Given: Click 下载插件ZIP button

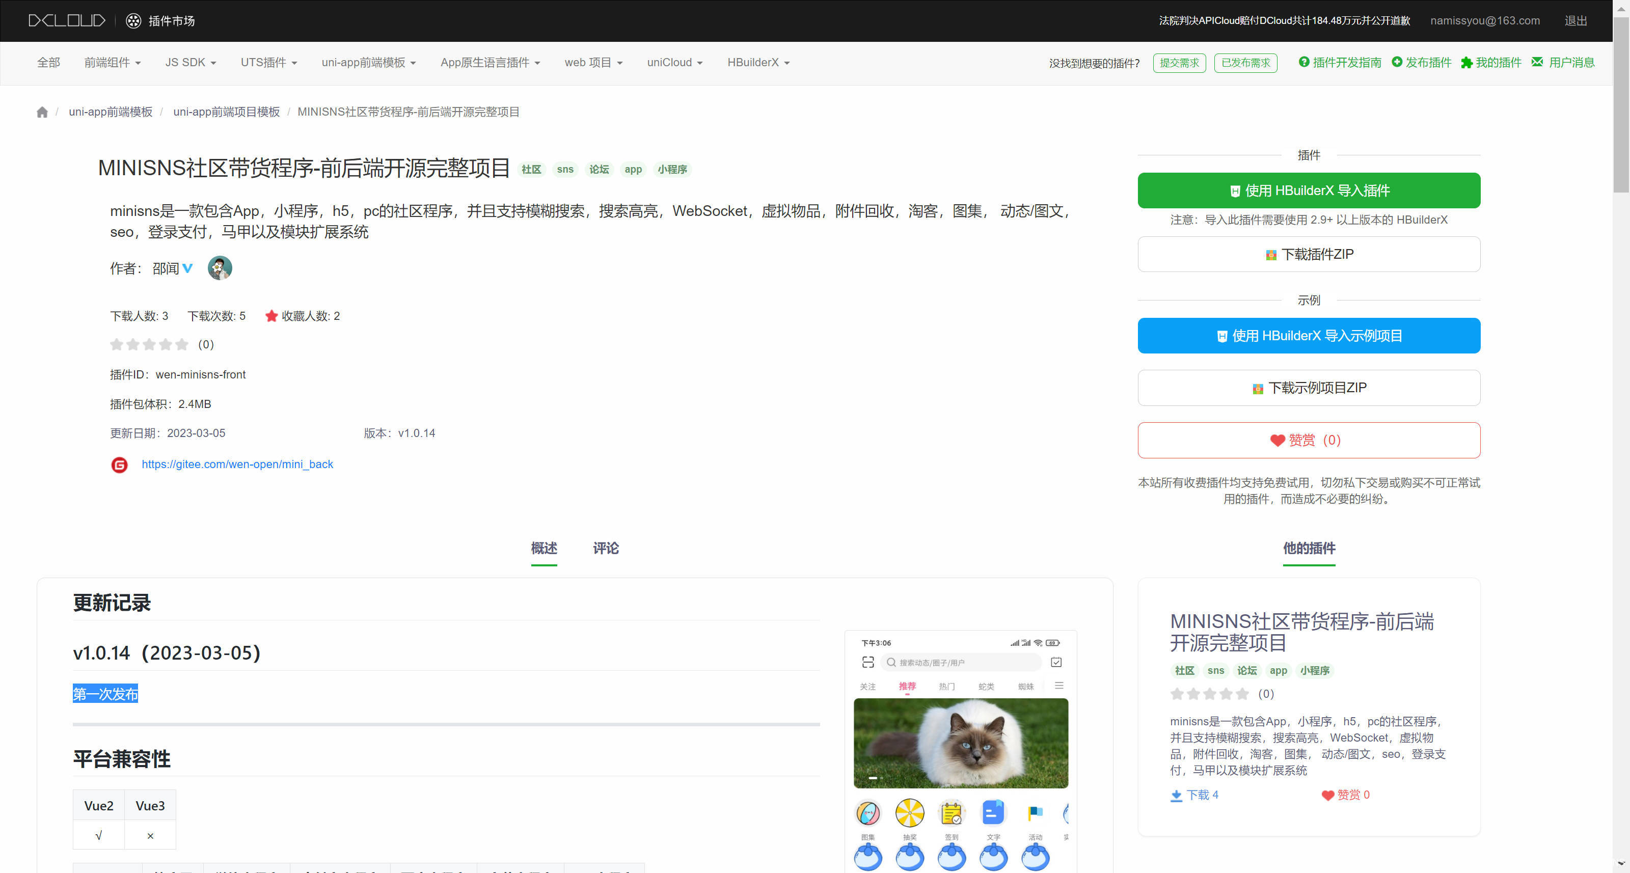Looking at the screenshot, I should point(1309,254).
